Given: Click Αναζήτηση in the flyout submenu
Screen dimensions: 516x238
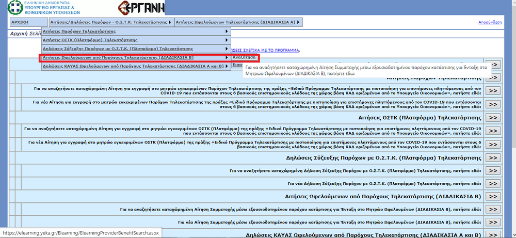Looking at the screenshot, I should pos(245,57).
